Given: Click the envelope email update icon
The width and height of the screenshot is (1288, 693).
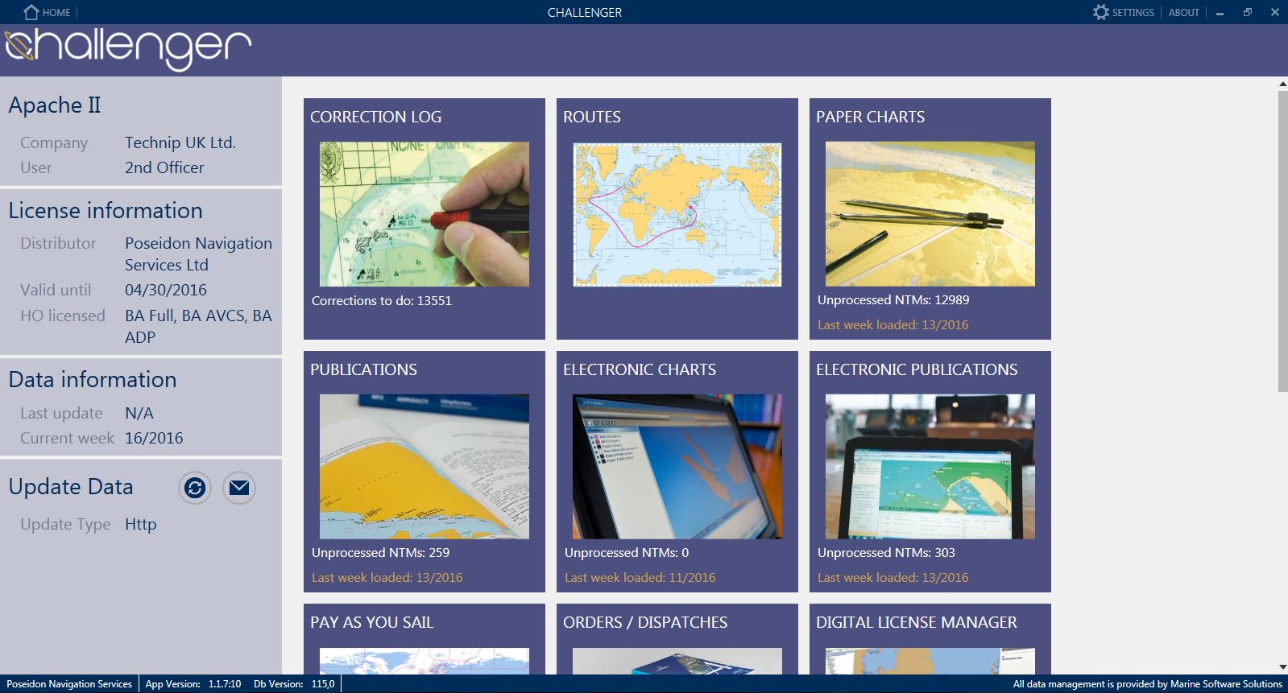Looking at the screenshot, I should click(x=239, y=488).
